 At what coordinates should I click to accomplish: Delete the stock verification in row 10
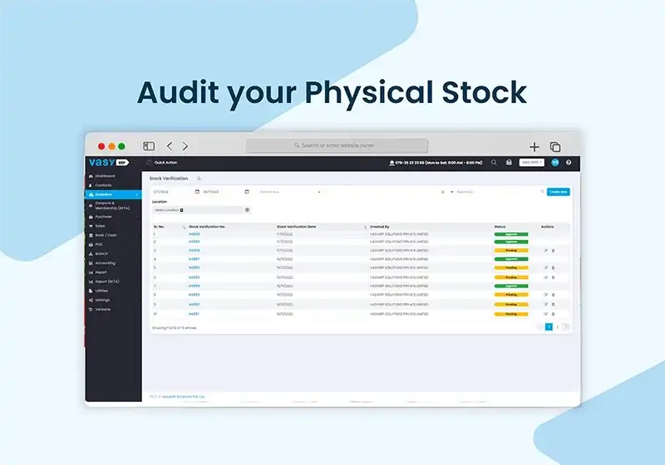pos(553,314)
